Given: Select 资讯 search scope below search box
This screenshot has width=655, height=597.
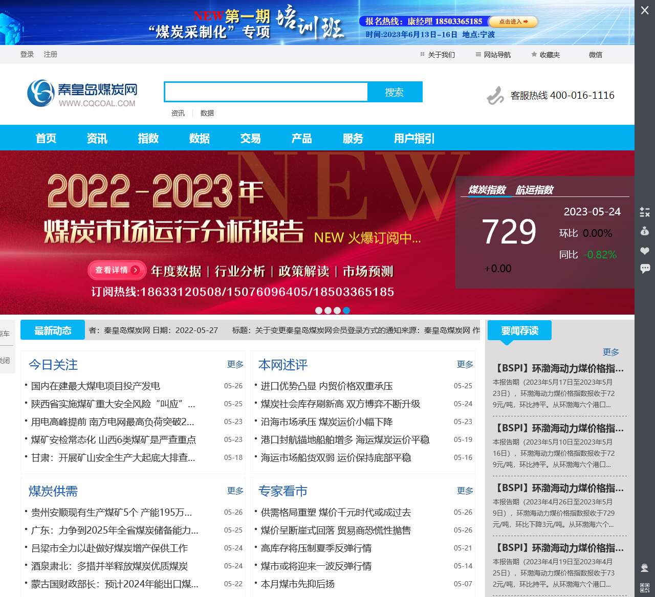Looking at the screenshot, I should coord(178,113).
